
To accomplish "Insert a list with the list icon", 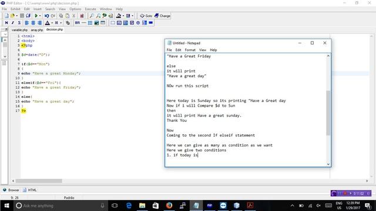I will [90, 23].
